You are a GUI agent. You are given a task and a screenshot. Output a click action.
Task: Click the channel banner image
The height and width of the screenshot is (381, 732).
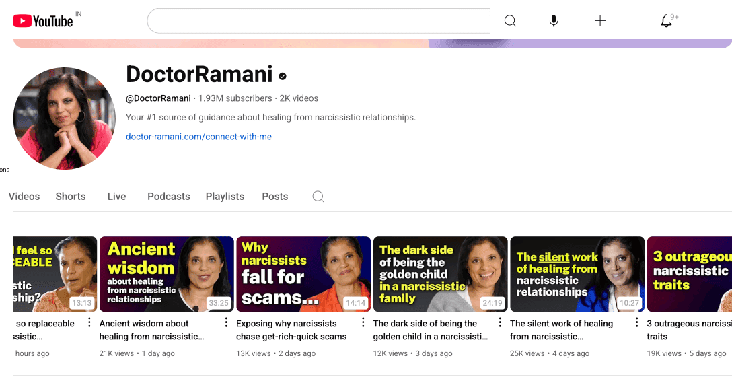tap(373, 44)
